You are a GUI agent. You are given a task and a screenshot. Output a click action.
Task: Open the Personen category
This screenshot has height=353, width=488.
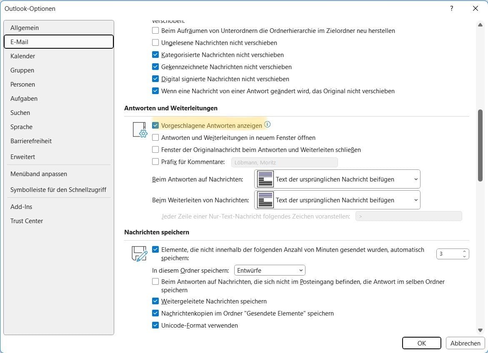click(58, 84)
